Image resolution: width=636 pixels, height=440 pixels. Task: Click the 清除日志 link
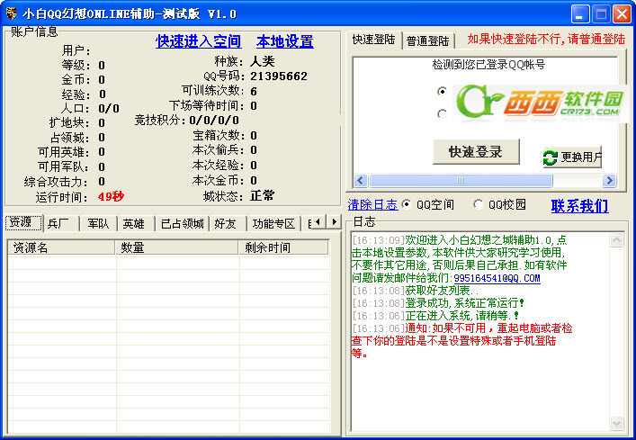(x=372, y=205)
